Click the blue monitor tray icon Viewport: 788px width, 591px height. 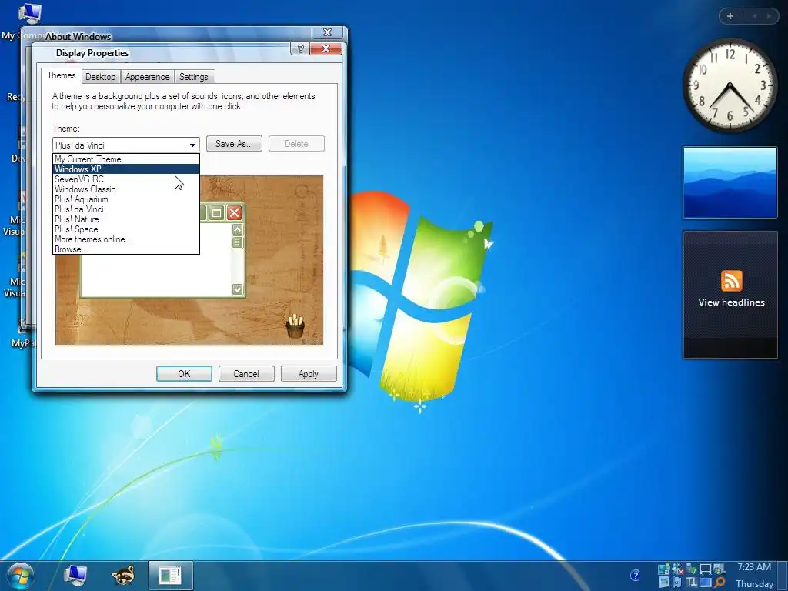[x=706, y=583]
